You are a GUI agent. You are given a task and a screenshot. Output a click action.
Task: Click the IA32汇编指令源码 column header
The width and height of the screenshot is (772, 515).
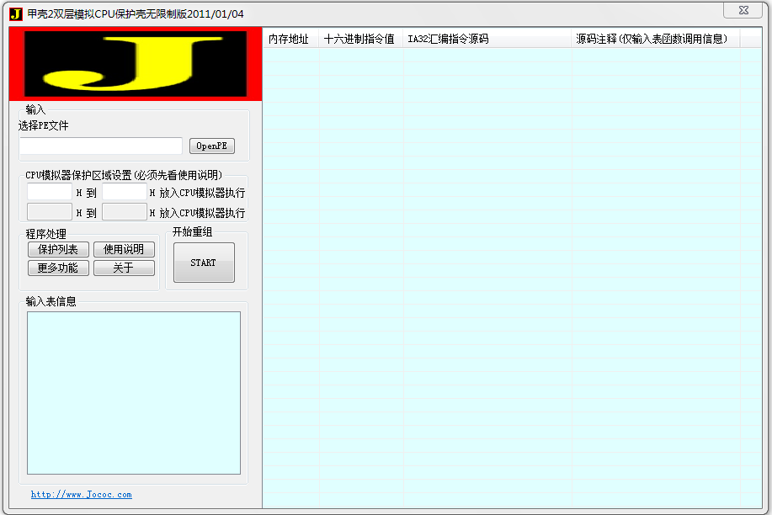pyautogui.click(x=487, y=39)
